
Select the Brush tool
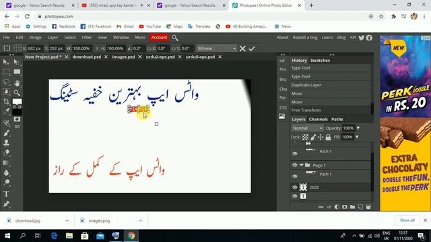point(6,133)
